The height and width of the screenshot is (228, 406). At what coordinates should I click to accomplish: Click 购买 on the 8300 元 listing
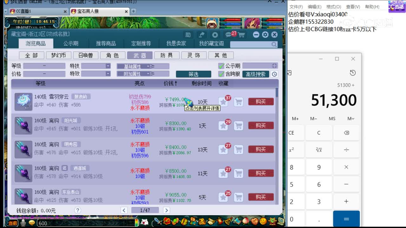coord(261,125)
